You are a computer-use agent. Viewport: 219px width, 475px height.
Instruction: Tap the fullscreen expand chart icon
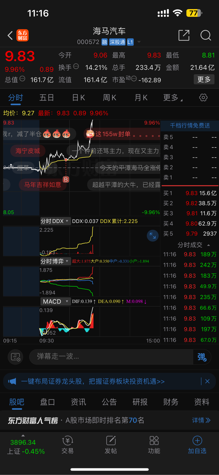pos(153,236)
